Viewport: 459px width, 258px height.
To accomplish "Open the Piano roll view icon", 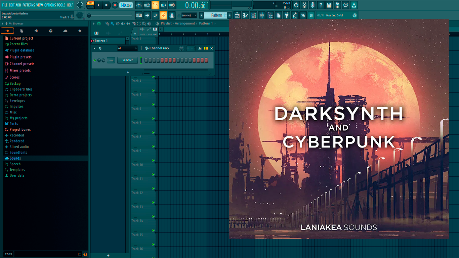I will 245,15.
